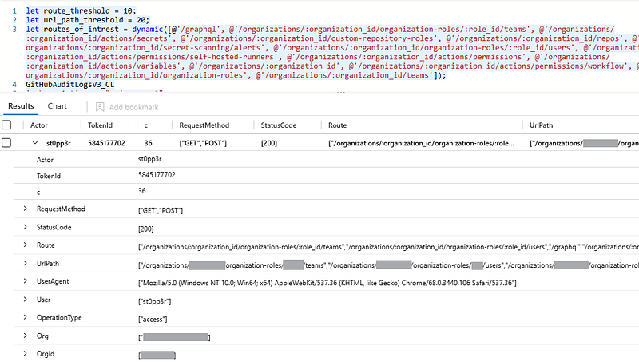Click the truncated Route cell in result row

coord(422,143)
